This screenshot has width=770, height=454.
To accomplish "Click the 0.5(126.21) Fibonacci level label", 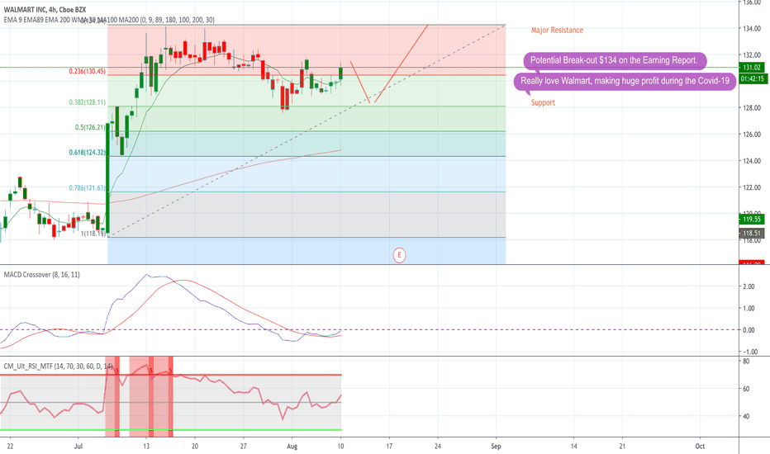I will pyautogui.click(x=90, y=128).
